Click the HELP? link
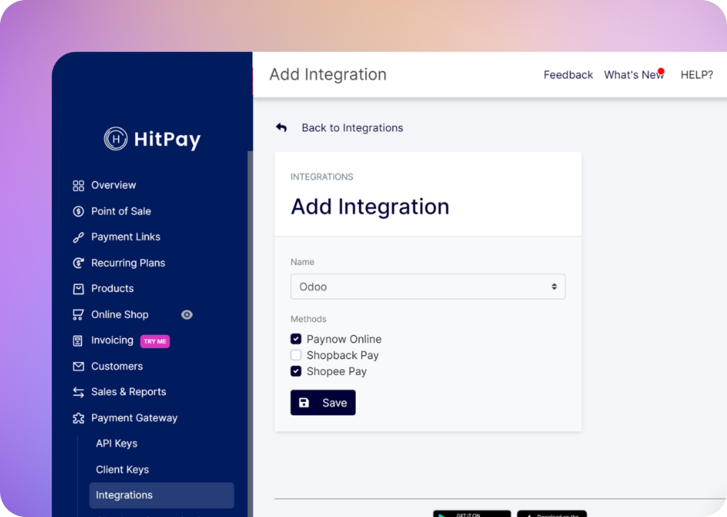The width and height of the screenshot is (727, 517). pos(697,75)
